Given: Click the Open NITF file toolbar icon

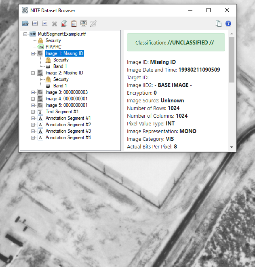Looking at the screenshot, I should 25,24.
